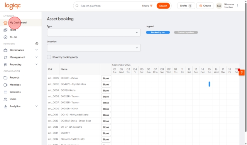
Task: Click the Booked by me legend swatch
Action: (158, 32)
